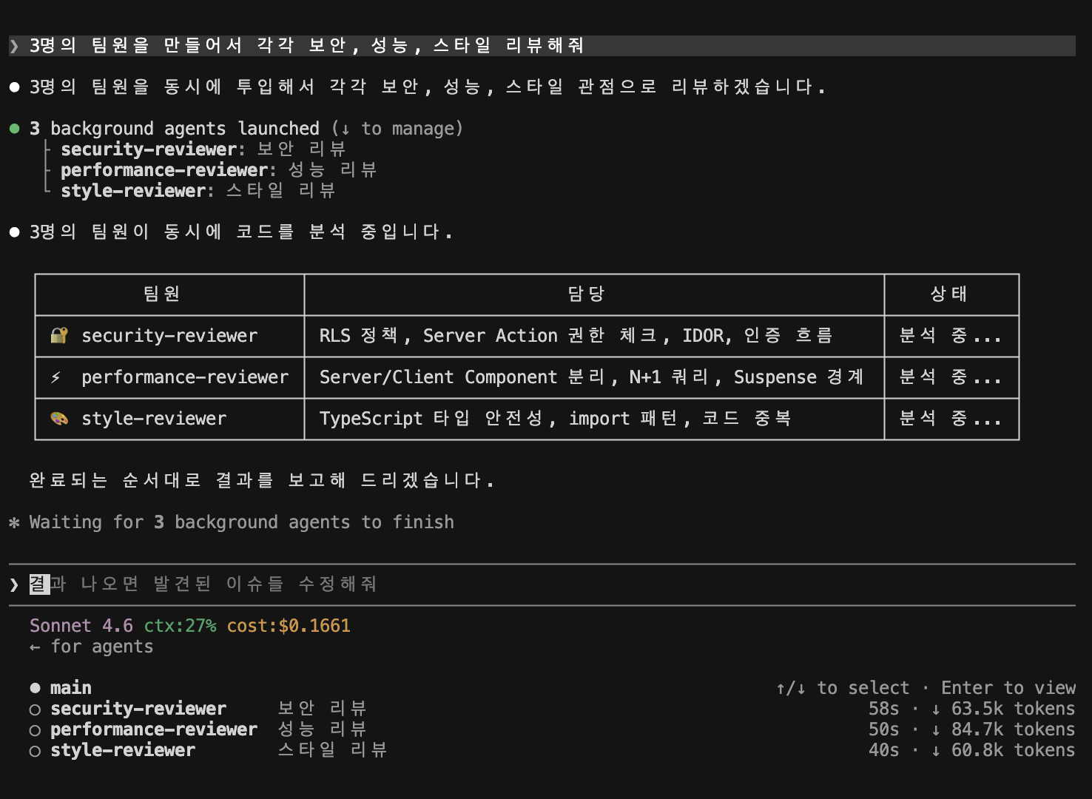
Task: Click 'Sonnet 4.6' model label
Action: pyautogui.click(x=81, y=626)
